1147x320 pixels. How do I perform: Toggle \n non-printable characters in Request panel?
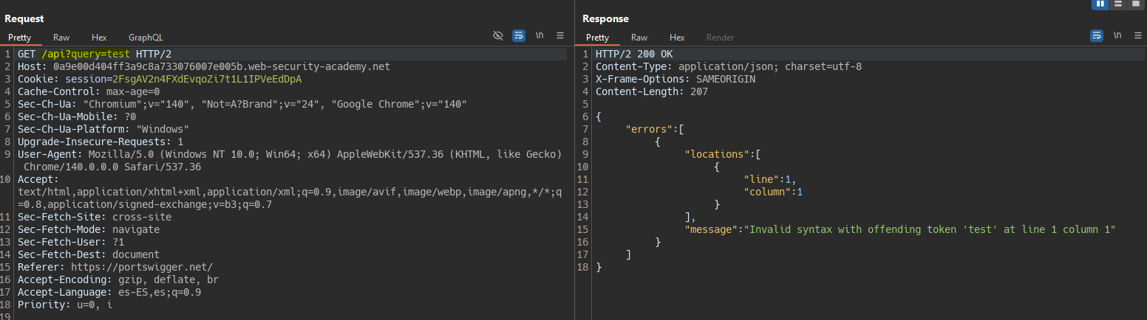click(x=540, y=35)
